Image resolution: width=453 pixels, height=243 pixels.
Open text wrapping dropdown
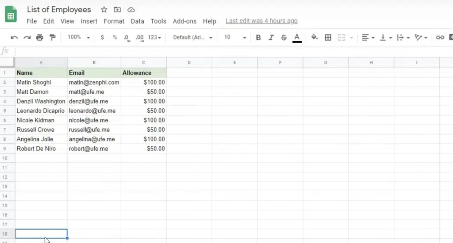click(403, 37)
